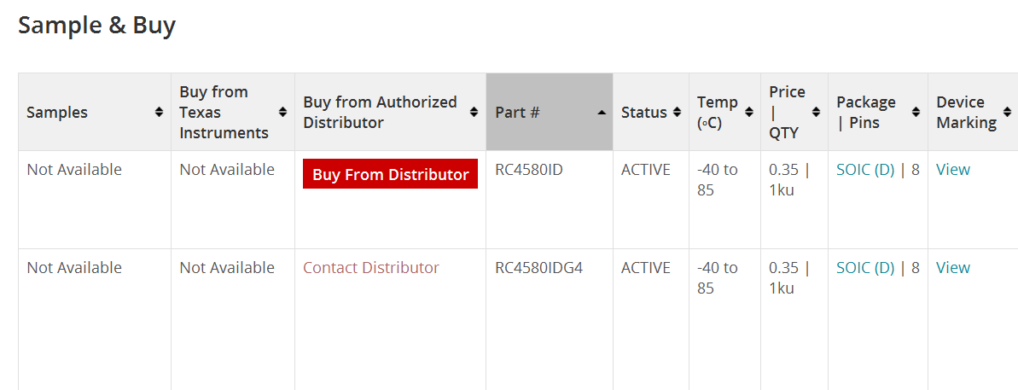Sort by Buy from Authorized Distributor arrows
The width and height of the screenshot is (1018, 390).
click(474, 112)
